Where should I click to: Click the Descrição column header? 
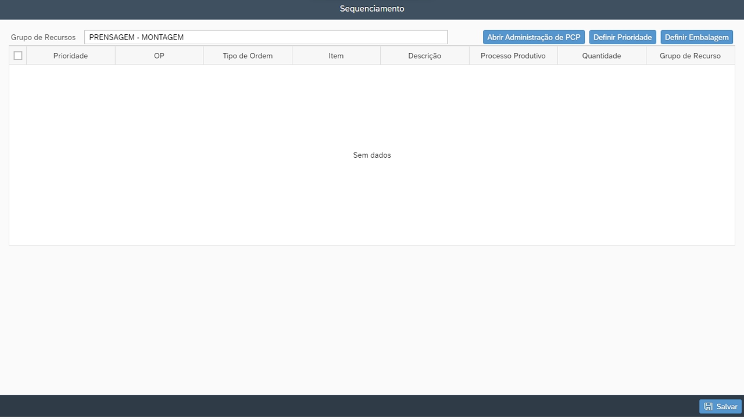pos(424,56)
